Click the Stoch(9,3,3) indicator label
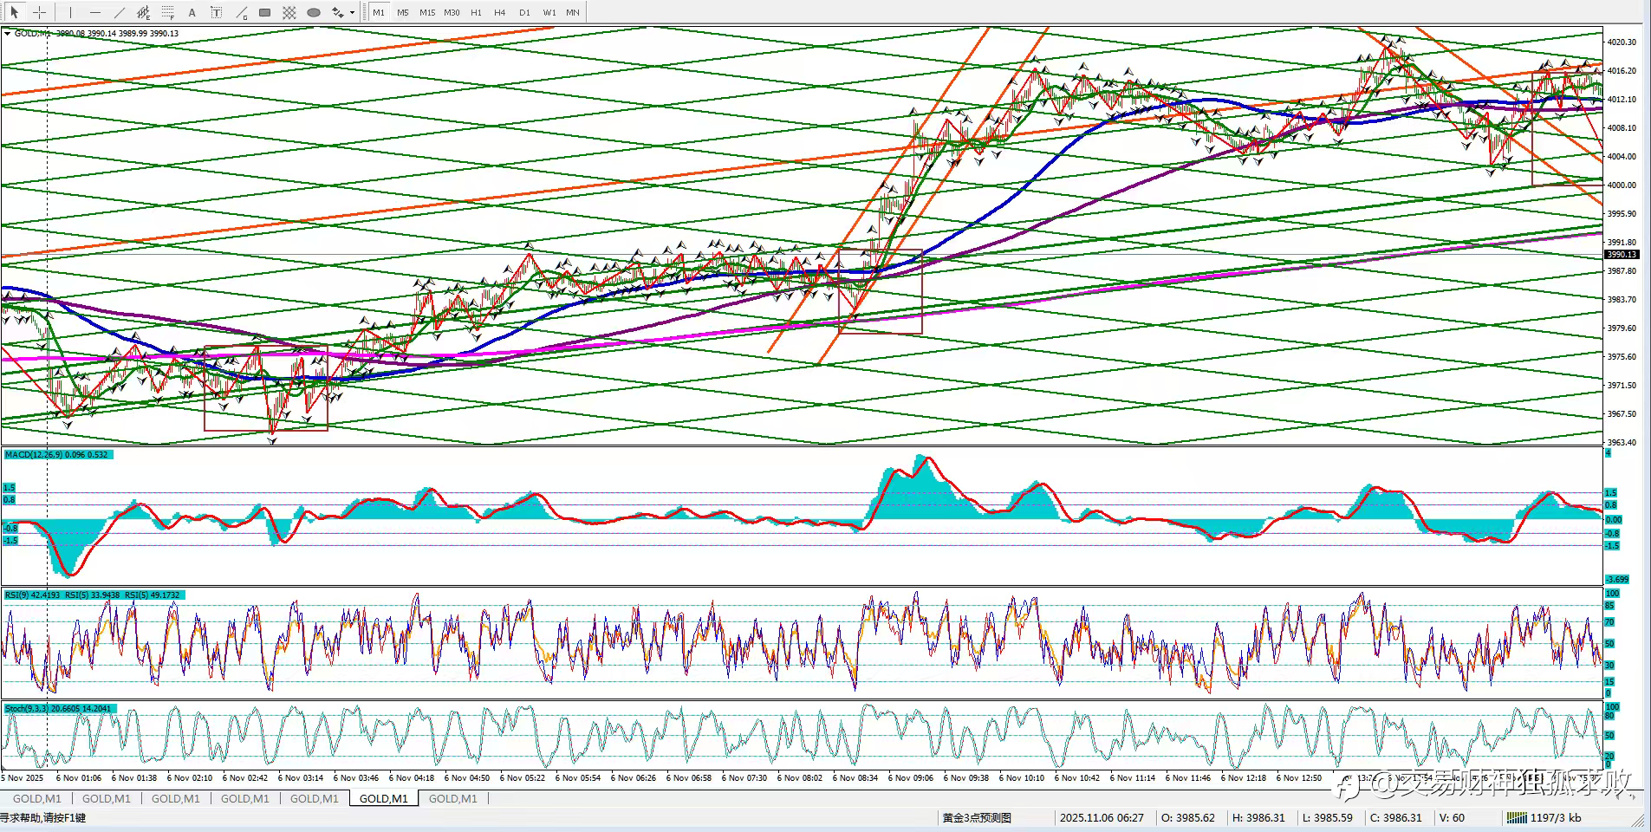1651x832 pixels. [59, 708]
